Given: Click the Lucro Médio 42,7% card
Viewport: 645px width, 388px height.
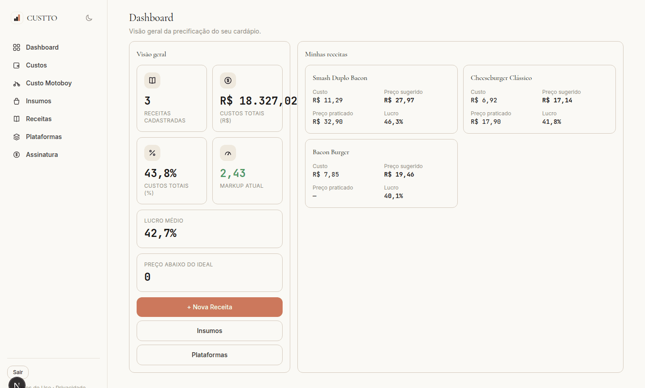Looking at the screenshot, I should (x=210, y=229).
